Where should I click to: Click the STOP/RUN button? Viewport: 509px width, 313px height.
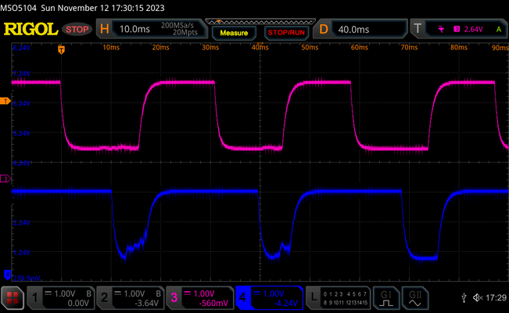286,33
